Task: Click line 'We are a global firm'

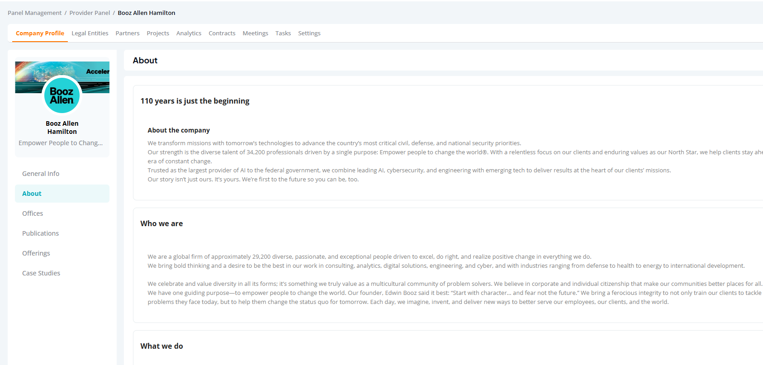Action: [370, 256]
